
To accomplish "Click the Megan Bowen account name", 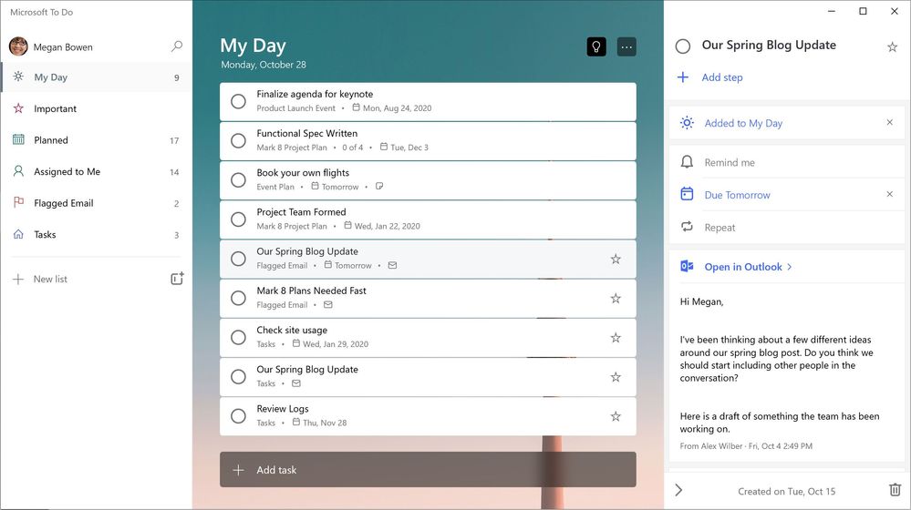I will (x=63, y=47).
